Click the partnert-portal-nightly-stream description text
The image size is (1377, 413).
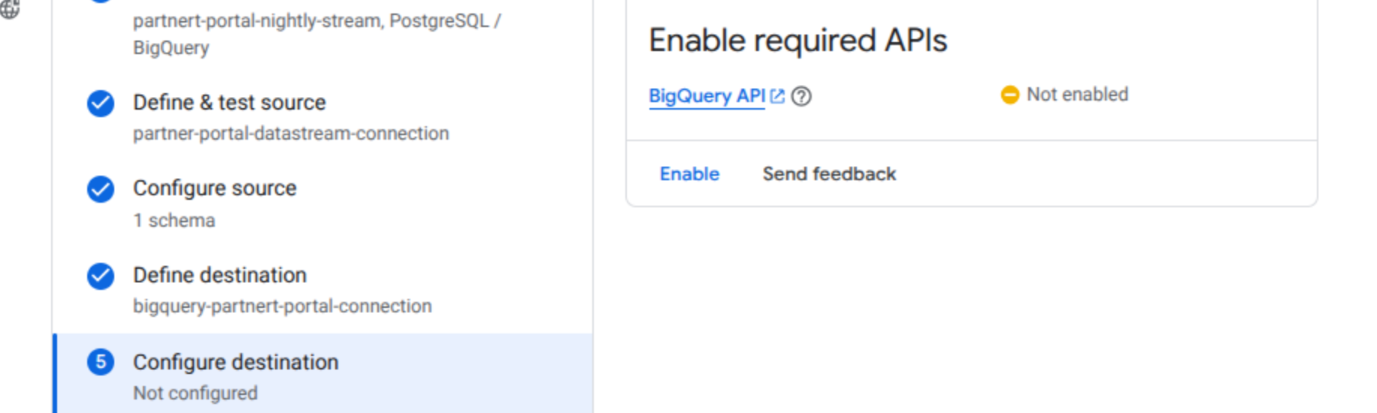coord(317,34)
